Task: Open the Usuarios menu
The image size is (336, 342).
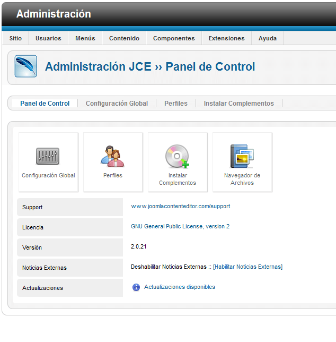Action: point(48,38)
